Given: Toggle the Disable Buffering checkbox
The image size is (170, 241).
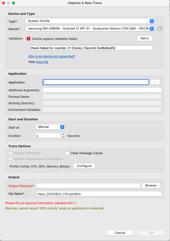Looking at the screenshot, I should pyautogui.click(x=10, y=153).
